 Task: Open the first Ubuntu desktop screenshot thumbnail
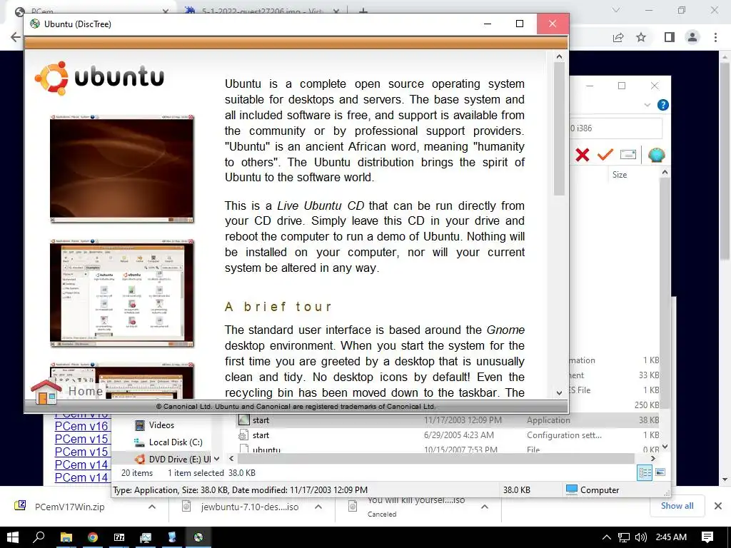(x=121, y=168)
